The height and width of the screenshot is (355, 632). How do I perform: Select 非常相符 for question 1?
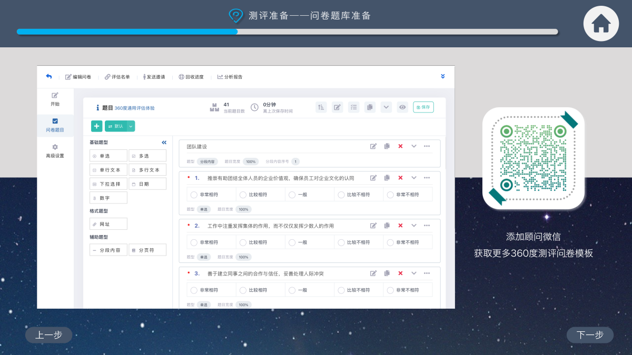pyautogui.click(x=194, y=195)
